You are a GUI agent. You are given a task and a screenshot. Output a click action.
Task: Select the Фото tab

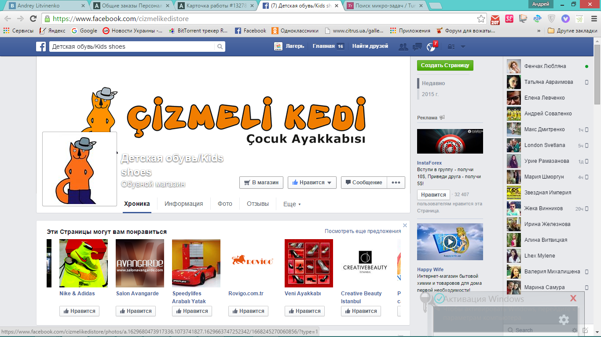[225, 204]
